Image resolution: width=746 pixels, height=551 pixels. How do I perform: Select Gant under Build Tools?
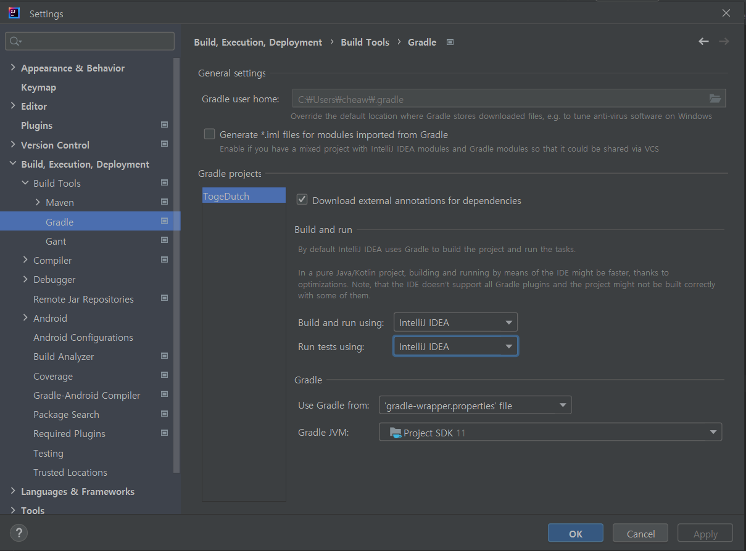point(56,241)
